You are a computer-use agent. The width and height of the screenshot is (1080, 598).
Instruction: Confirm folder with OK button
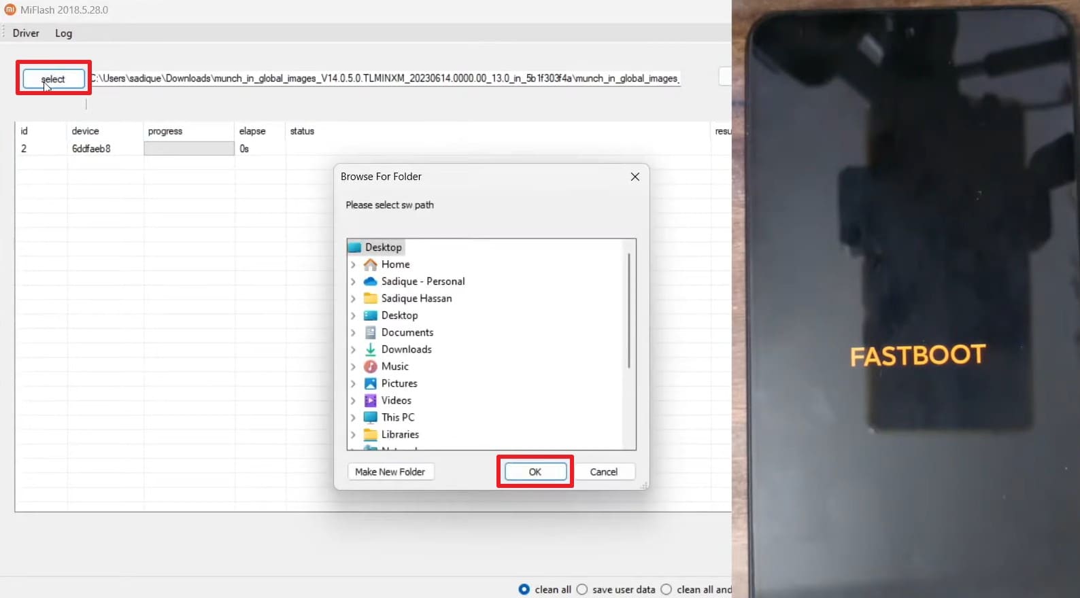(x=535, y=472)
